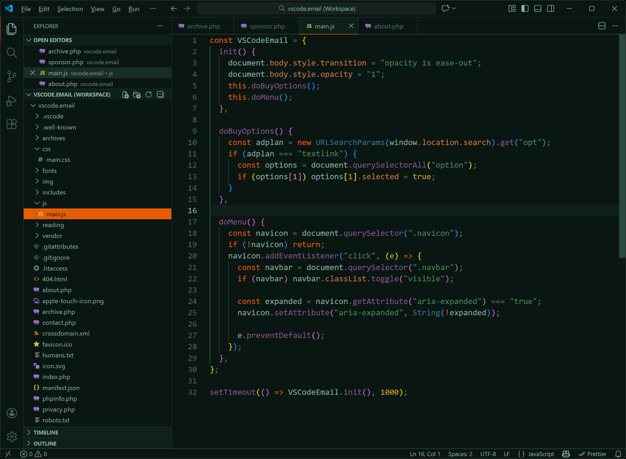Image resolution: width=626 pixels, height=459 pixels.
Task: Create a new file in the Explorer
Action: [125, 94]
